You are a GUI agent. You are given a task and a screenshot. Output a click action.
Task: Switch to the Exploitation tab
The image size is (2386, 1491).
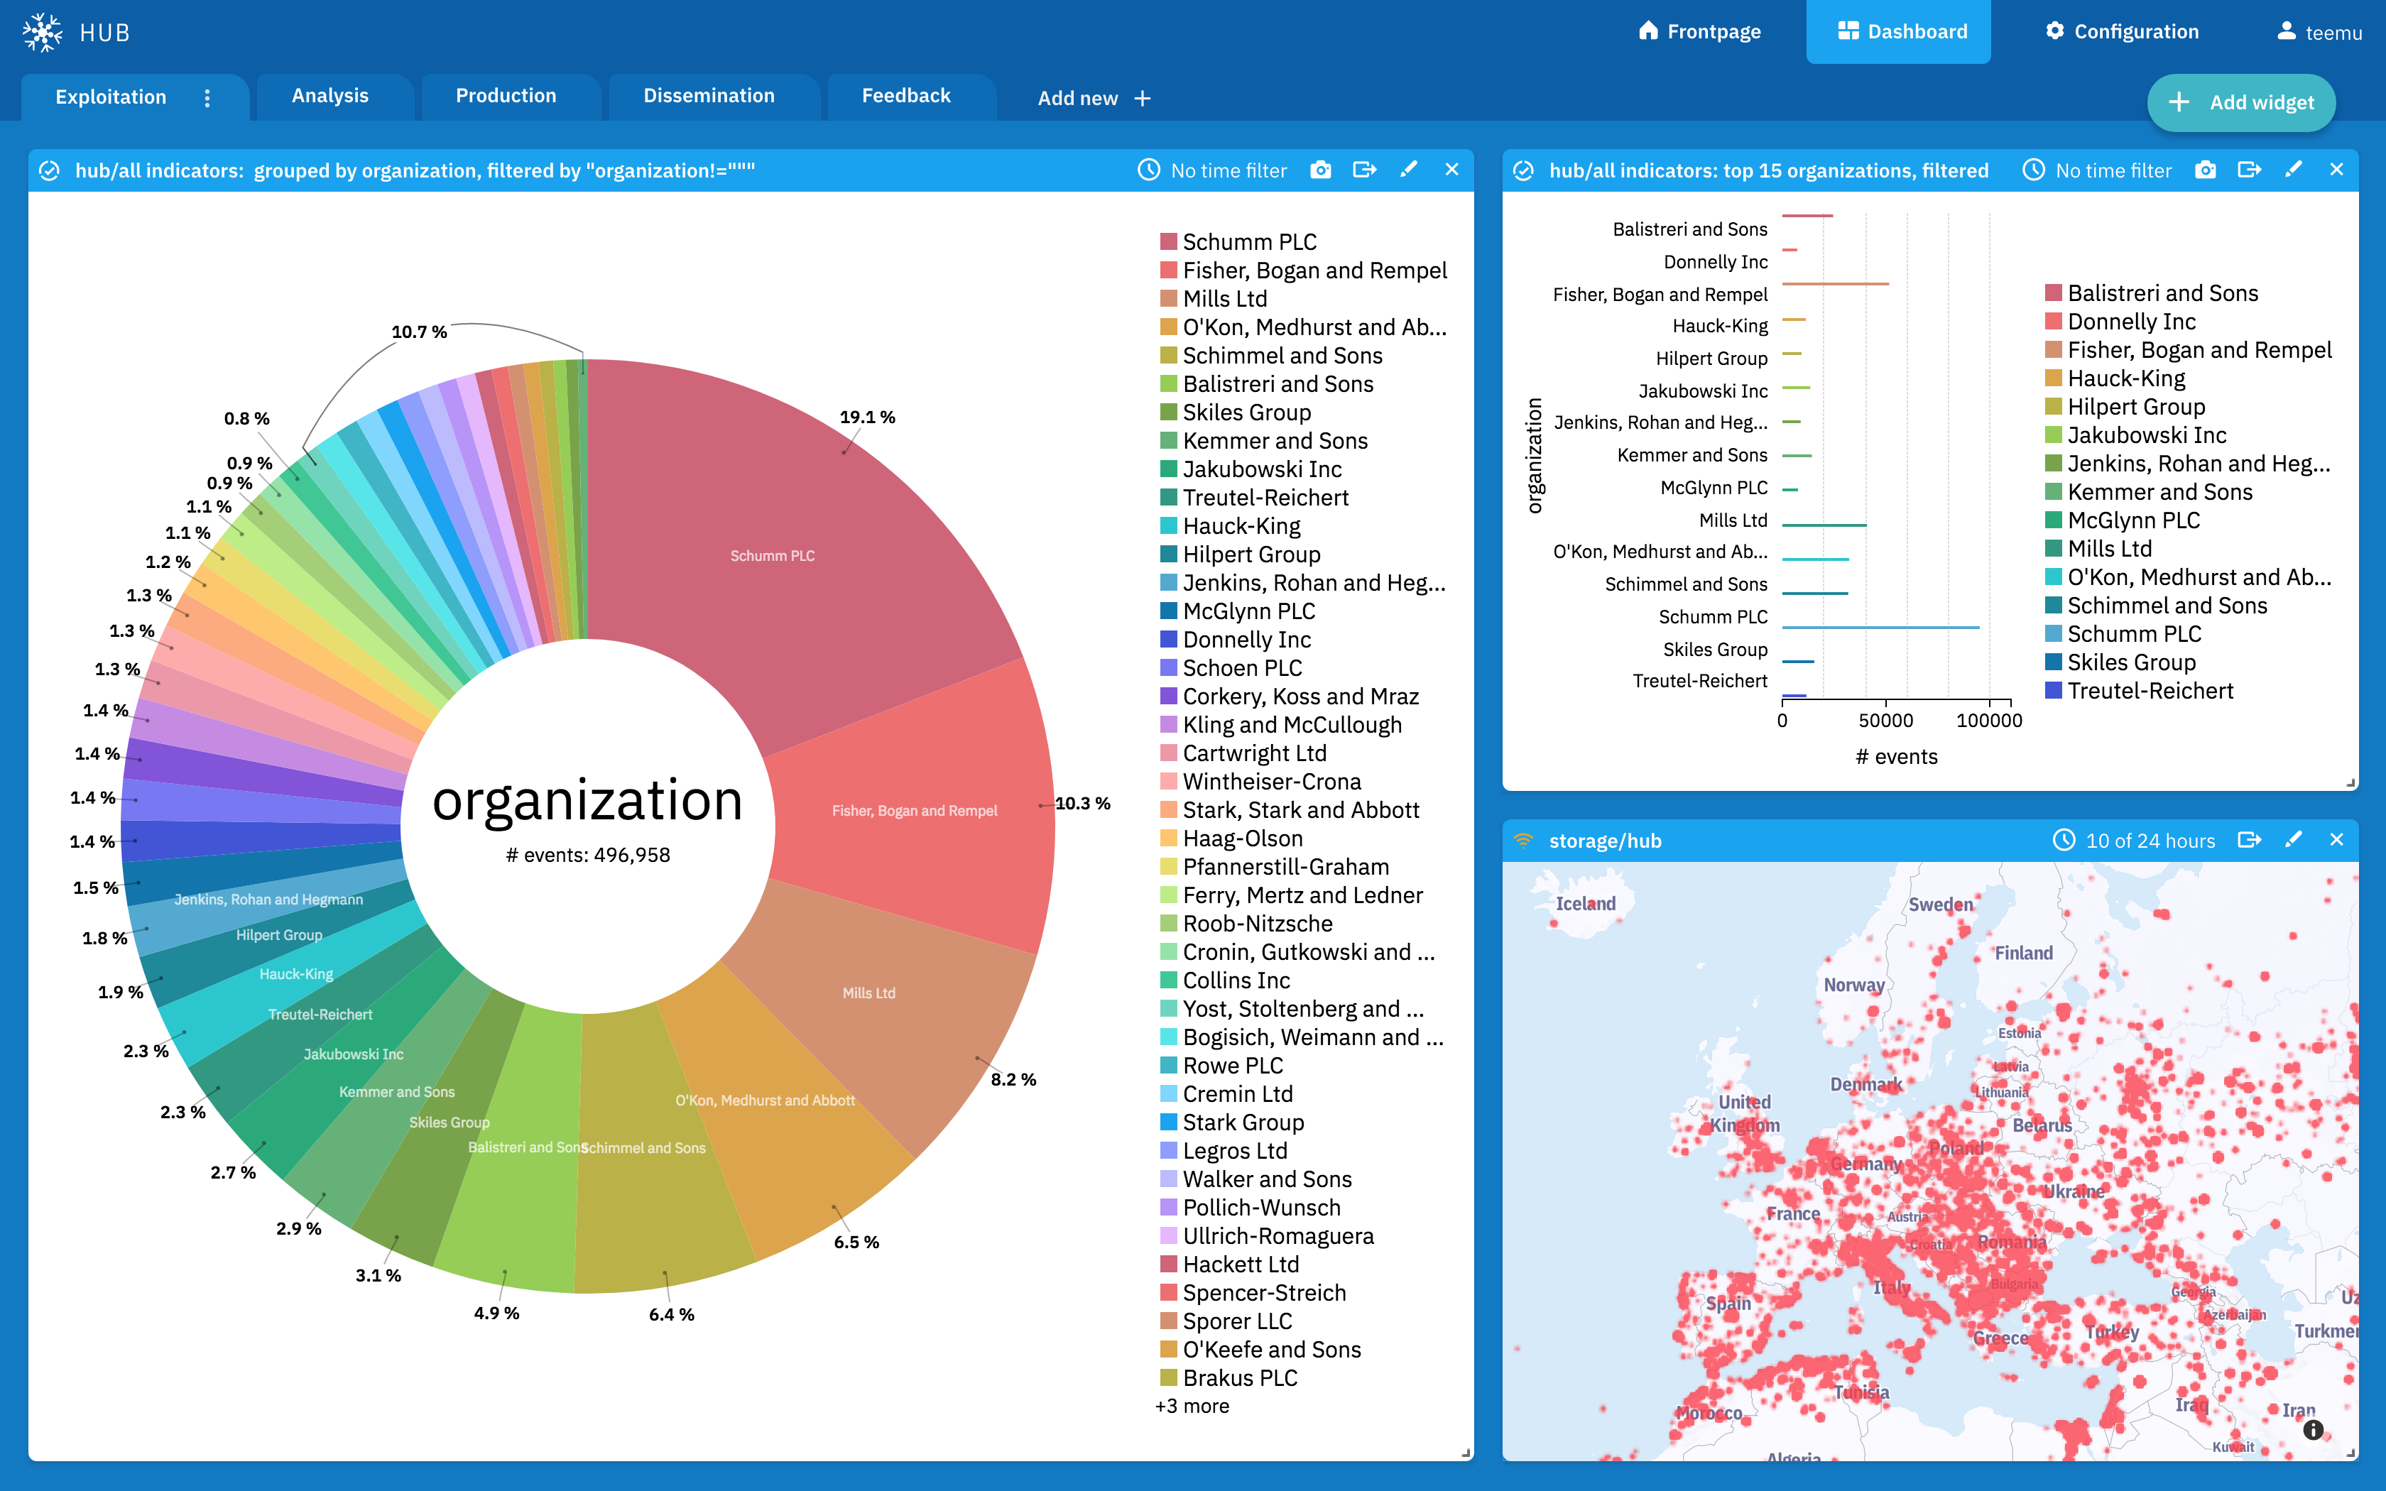click(x=111, y=97)
